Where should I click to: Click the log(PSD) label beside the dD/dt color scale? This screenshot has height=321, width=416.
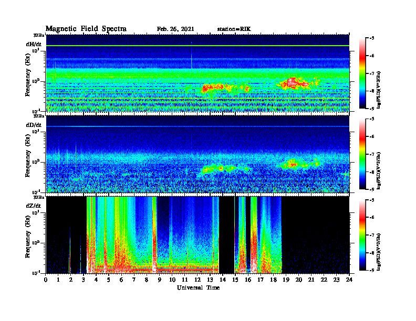[x=379, y=170]
